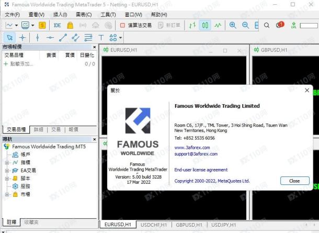Click the indicators chart window icon
The image size is (319, 233).
pyautogui.click(x=25, y=25)
